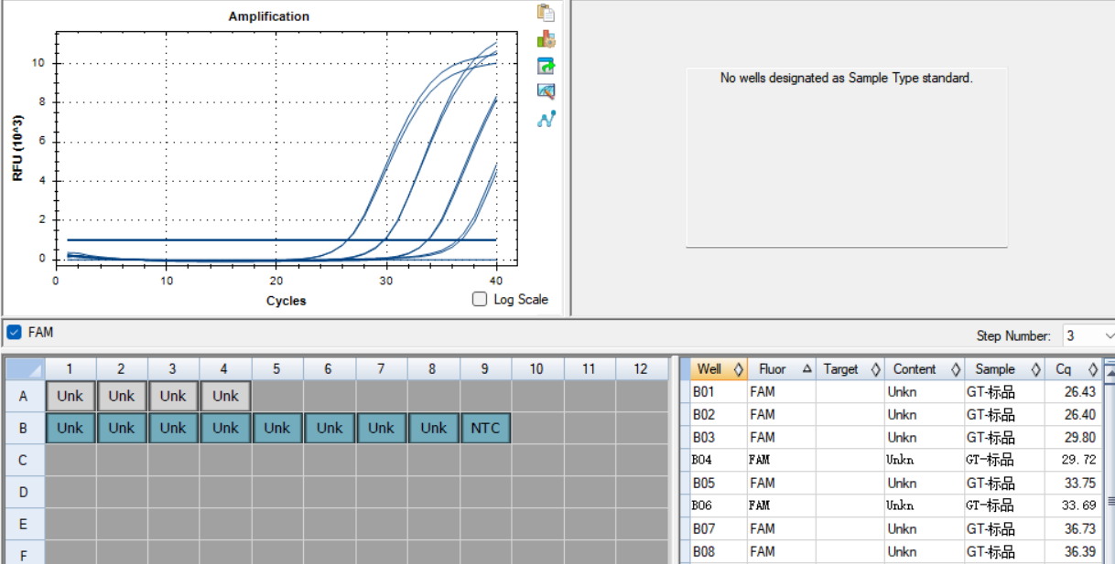Click Cq value 29.72

(x=1078, y=460)
